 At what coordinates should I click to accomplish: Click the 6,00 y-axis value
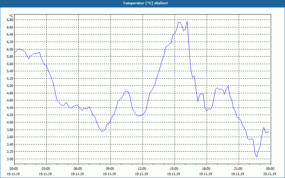[10, 49]
